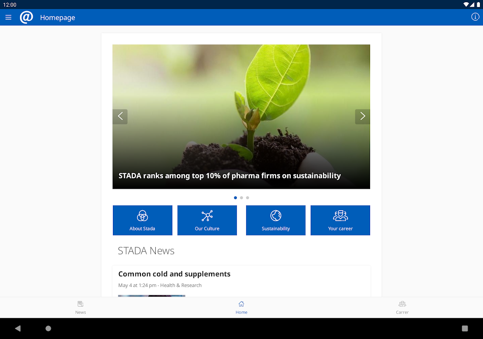The image size is (483, 339).
Task: Click the STADA News section heading
Action: coord(146,251)
